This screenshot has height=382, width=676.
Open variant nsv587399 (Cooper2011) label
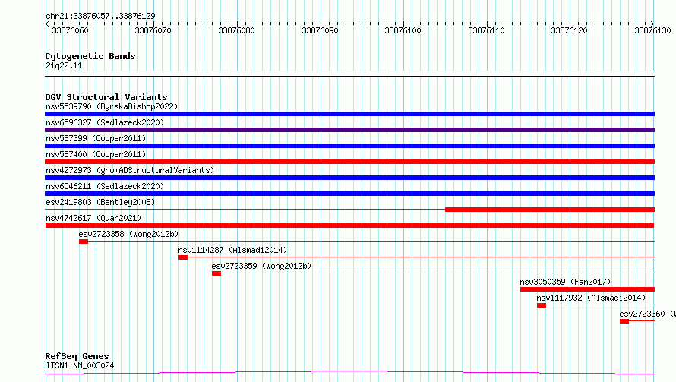pyautogui.click(x=96, y=138)
